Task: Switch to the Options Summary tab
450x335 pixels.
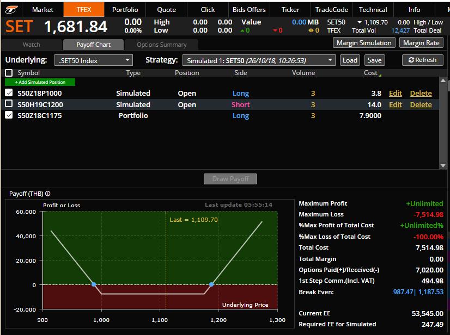Action: point(162,45)
